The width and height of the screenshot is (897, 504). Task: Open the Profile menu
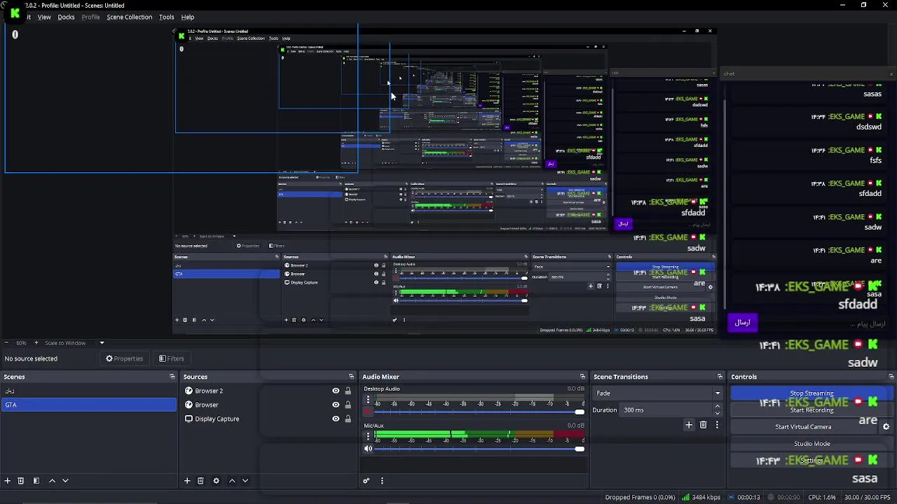[x=90, y=17]
